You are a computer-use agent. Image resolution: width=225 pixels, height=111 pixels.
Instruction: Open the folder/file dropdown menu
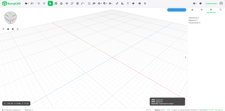27,3
